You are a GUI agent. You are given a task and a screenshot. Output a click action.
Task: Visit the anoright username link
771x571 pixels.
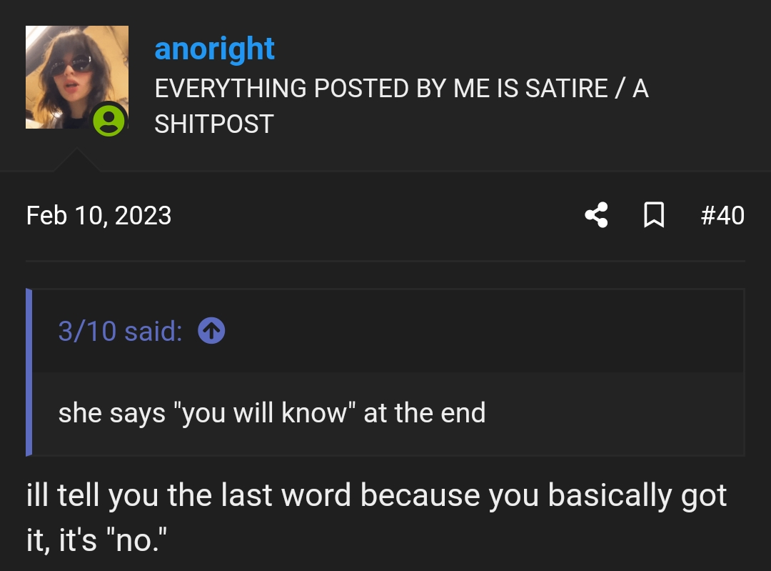214,49
